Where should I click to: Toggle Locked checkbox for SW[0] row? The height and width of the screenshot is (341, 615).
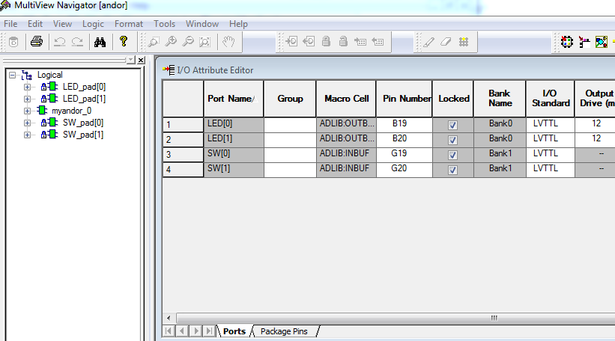[452, 155]
